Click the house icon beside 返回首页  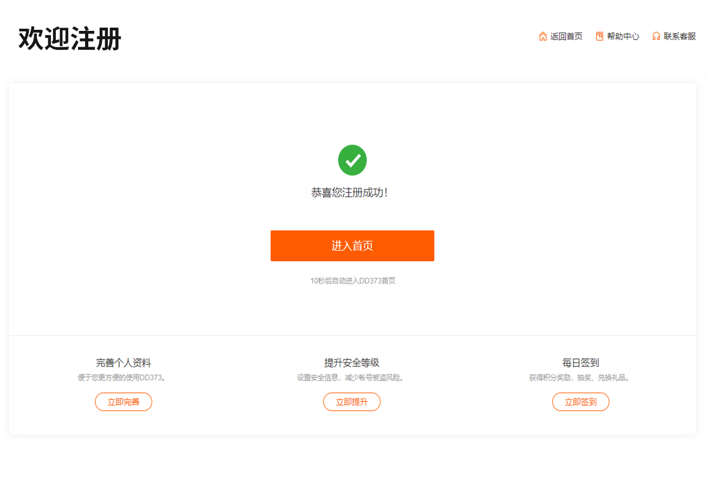pyautogui.click(x=542, y=36)
